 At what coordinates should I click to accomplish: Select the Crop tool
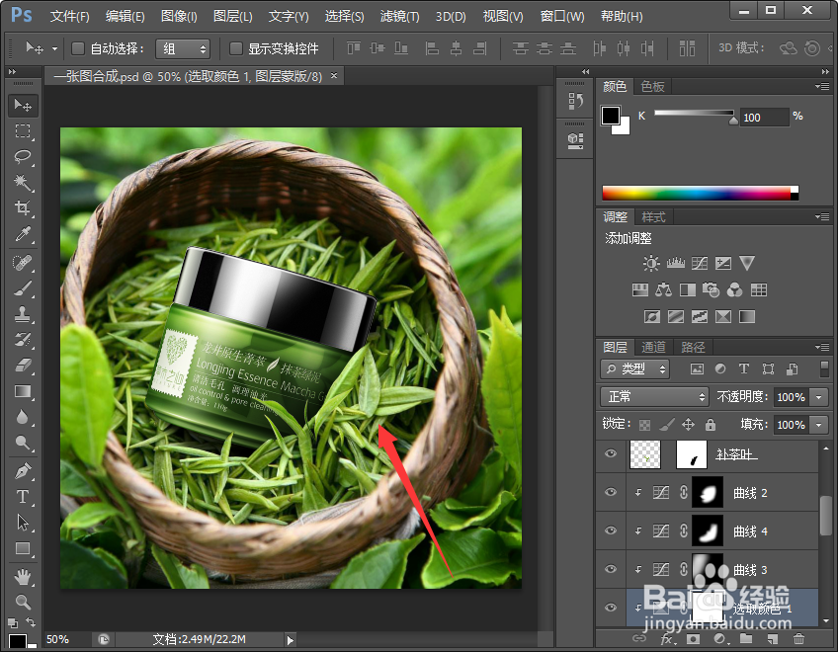coord(23,207)
